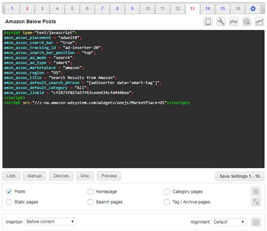
Task: Click the grid blocks icon beside Tag / Archive pages
Action: pos(256,202)
